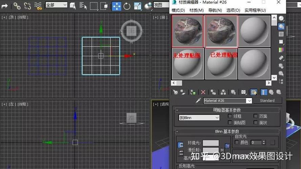Open the 导航(N) menu
301x169 pixels.
click(215, 10)
